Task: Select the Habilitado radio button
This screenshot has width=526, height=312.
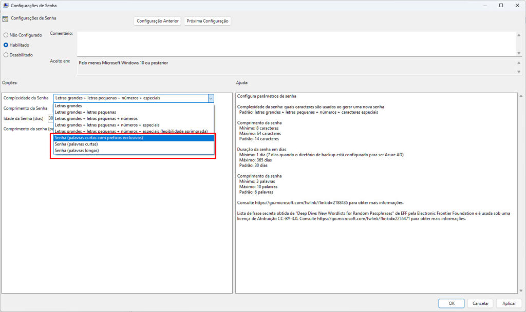Action: pyautogui.click(x=5, y=45)
